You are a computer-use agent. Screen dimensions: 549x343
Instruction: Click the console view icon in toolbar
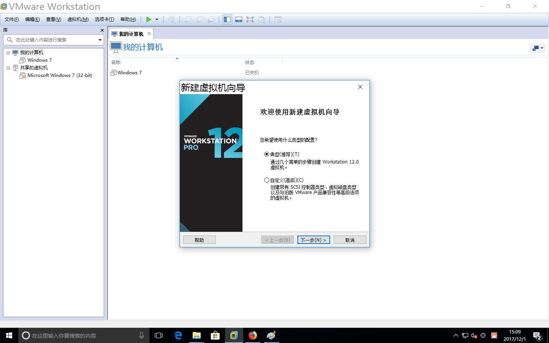click(278, 19)
